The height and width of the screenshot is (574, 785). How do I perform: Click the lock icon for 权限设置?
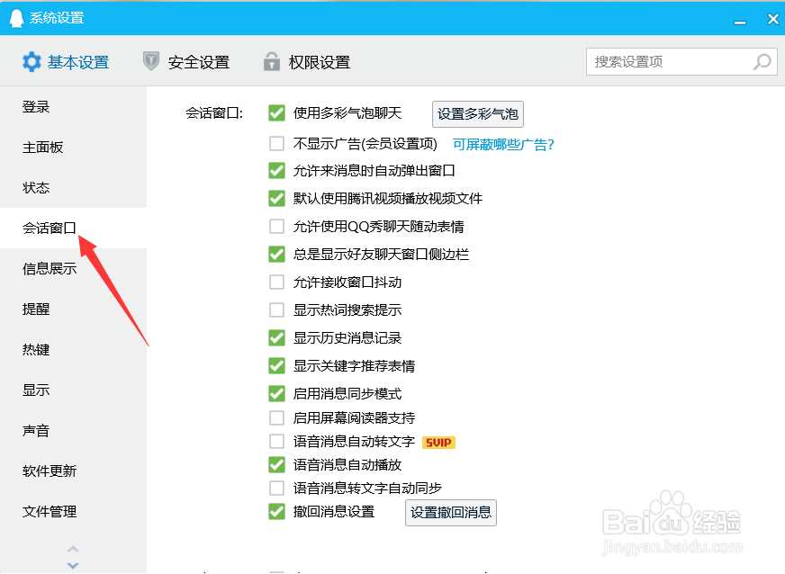271,61
